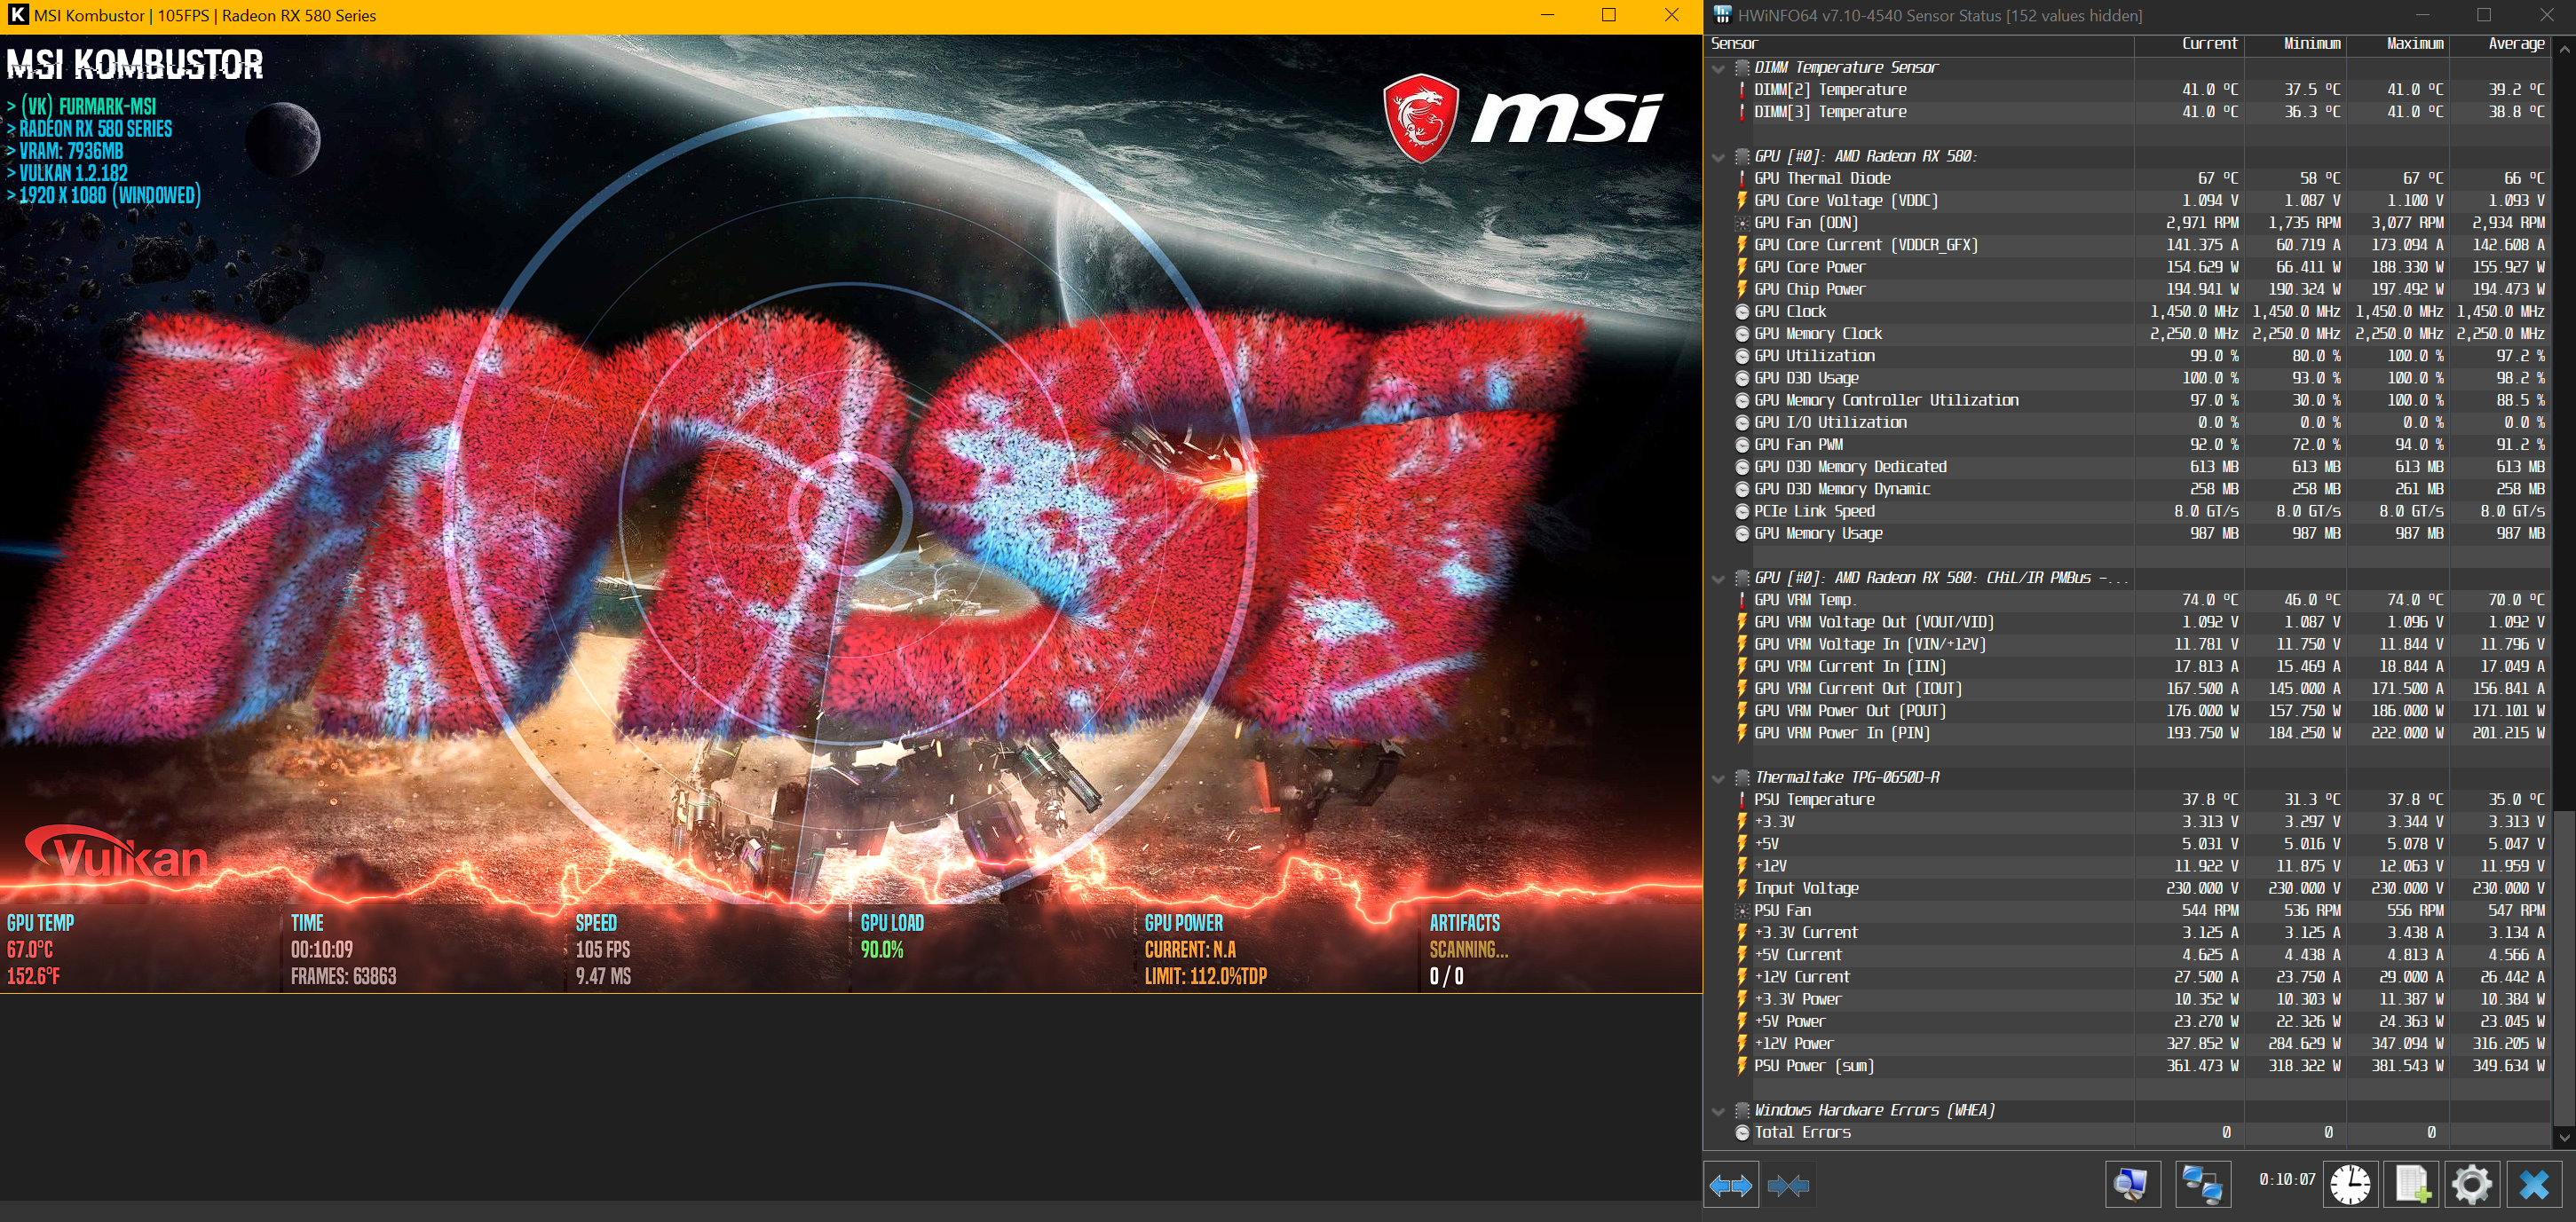The height and width of the screenshot is (1222, 2576).
Task: Collapse Windows Hardware Errors (WHEA) group
Action: click(x=1719, y=1111)
